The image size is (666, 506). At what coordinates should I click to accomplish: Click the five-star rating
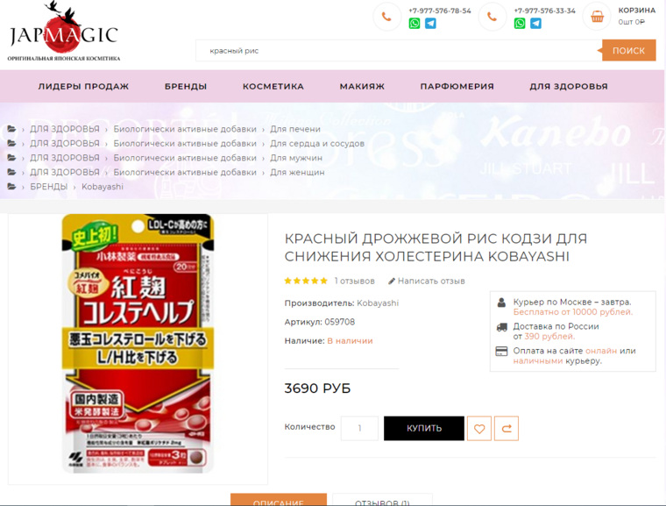[x=306, y=281]
